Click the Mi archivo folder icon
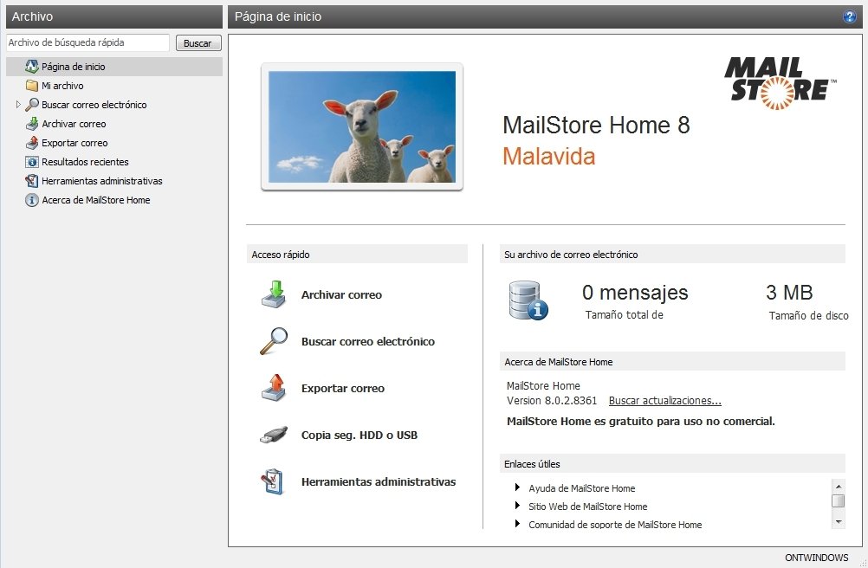The width and height of the screenshot is (868, 568). 31,86
